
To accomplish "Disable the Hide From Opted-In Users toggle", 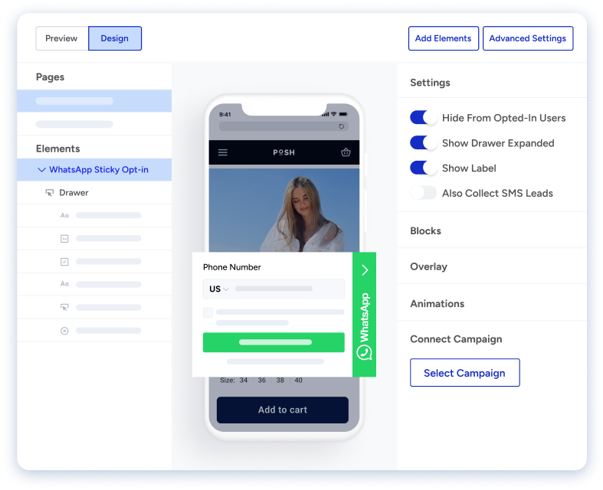I will point(423,118).
